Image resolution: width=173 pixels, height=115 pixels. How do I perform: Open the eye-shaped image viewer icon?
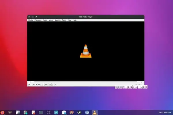pyautogui.click(x=72, y=112)
